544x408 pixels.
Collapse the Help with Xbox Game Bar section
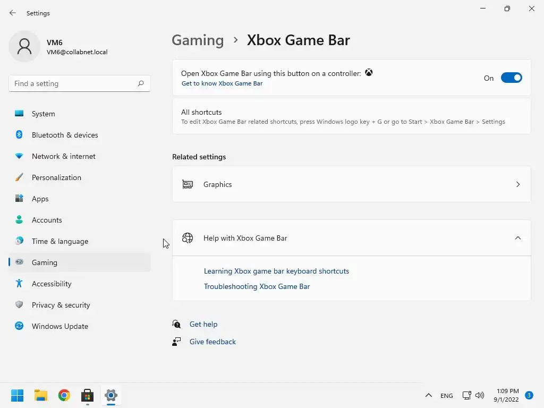point(518,238)
